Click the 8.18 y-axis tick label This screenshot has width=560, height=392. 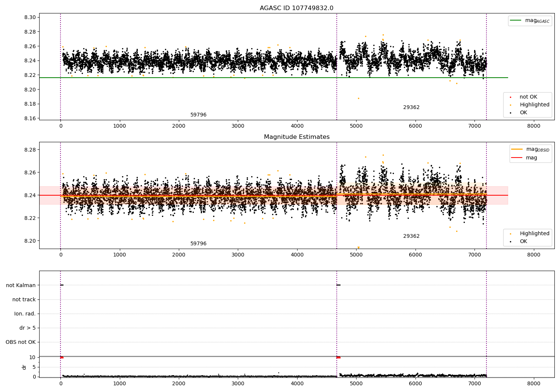[x=30, y=104]
